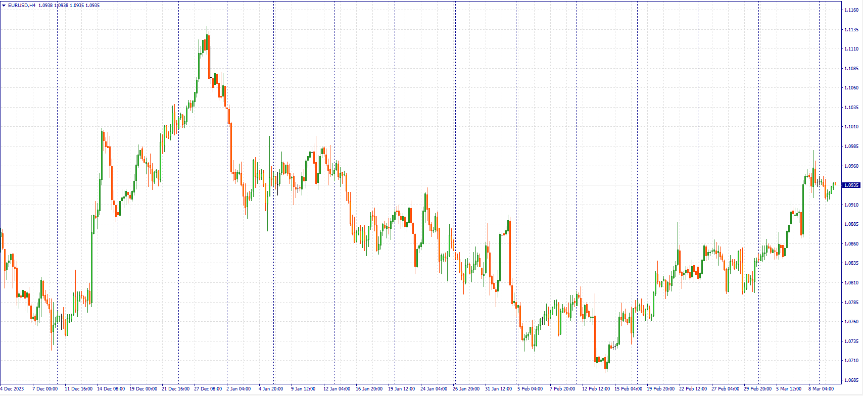Click the 4 Dec 2023 date label

click(x=12, y=389)
